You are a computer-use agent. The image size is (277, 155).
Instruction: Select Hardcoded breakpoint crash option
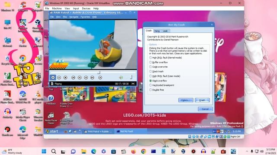coord(161,85)
